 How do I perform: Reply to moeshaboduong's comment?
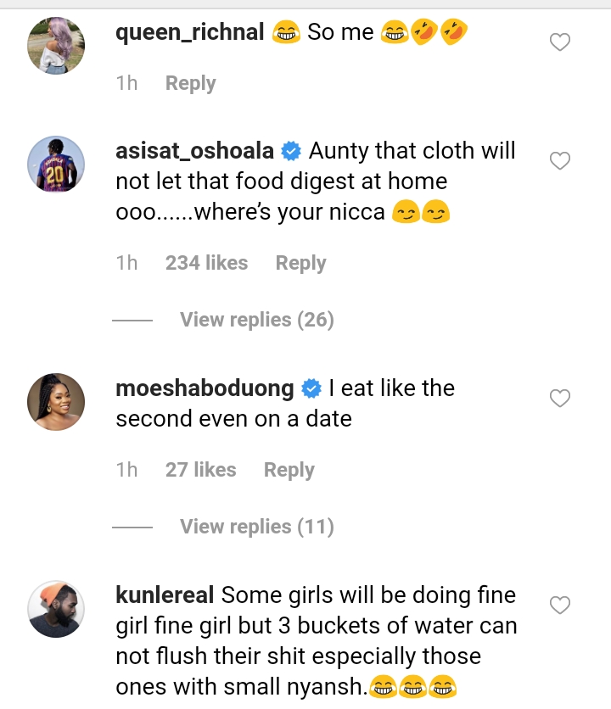pos(289,470)
